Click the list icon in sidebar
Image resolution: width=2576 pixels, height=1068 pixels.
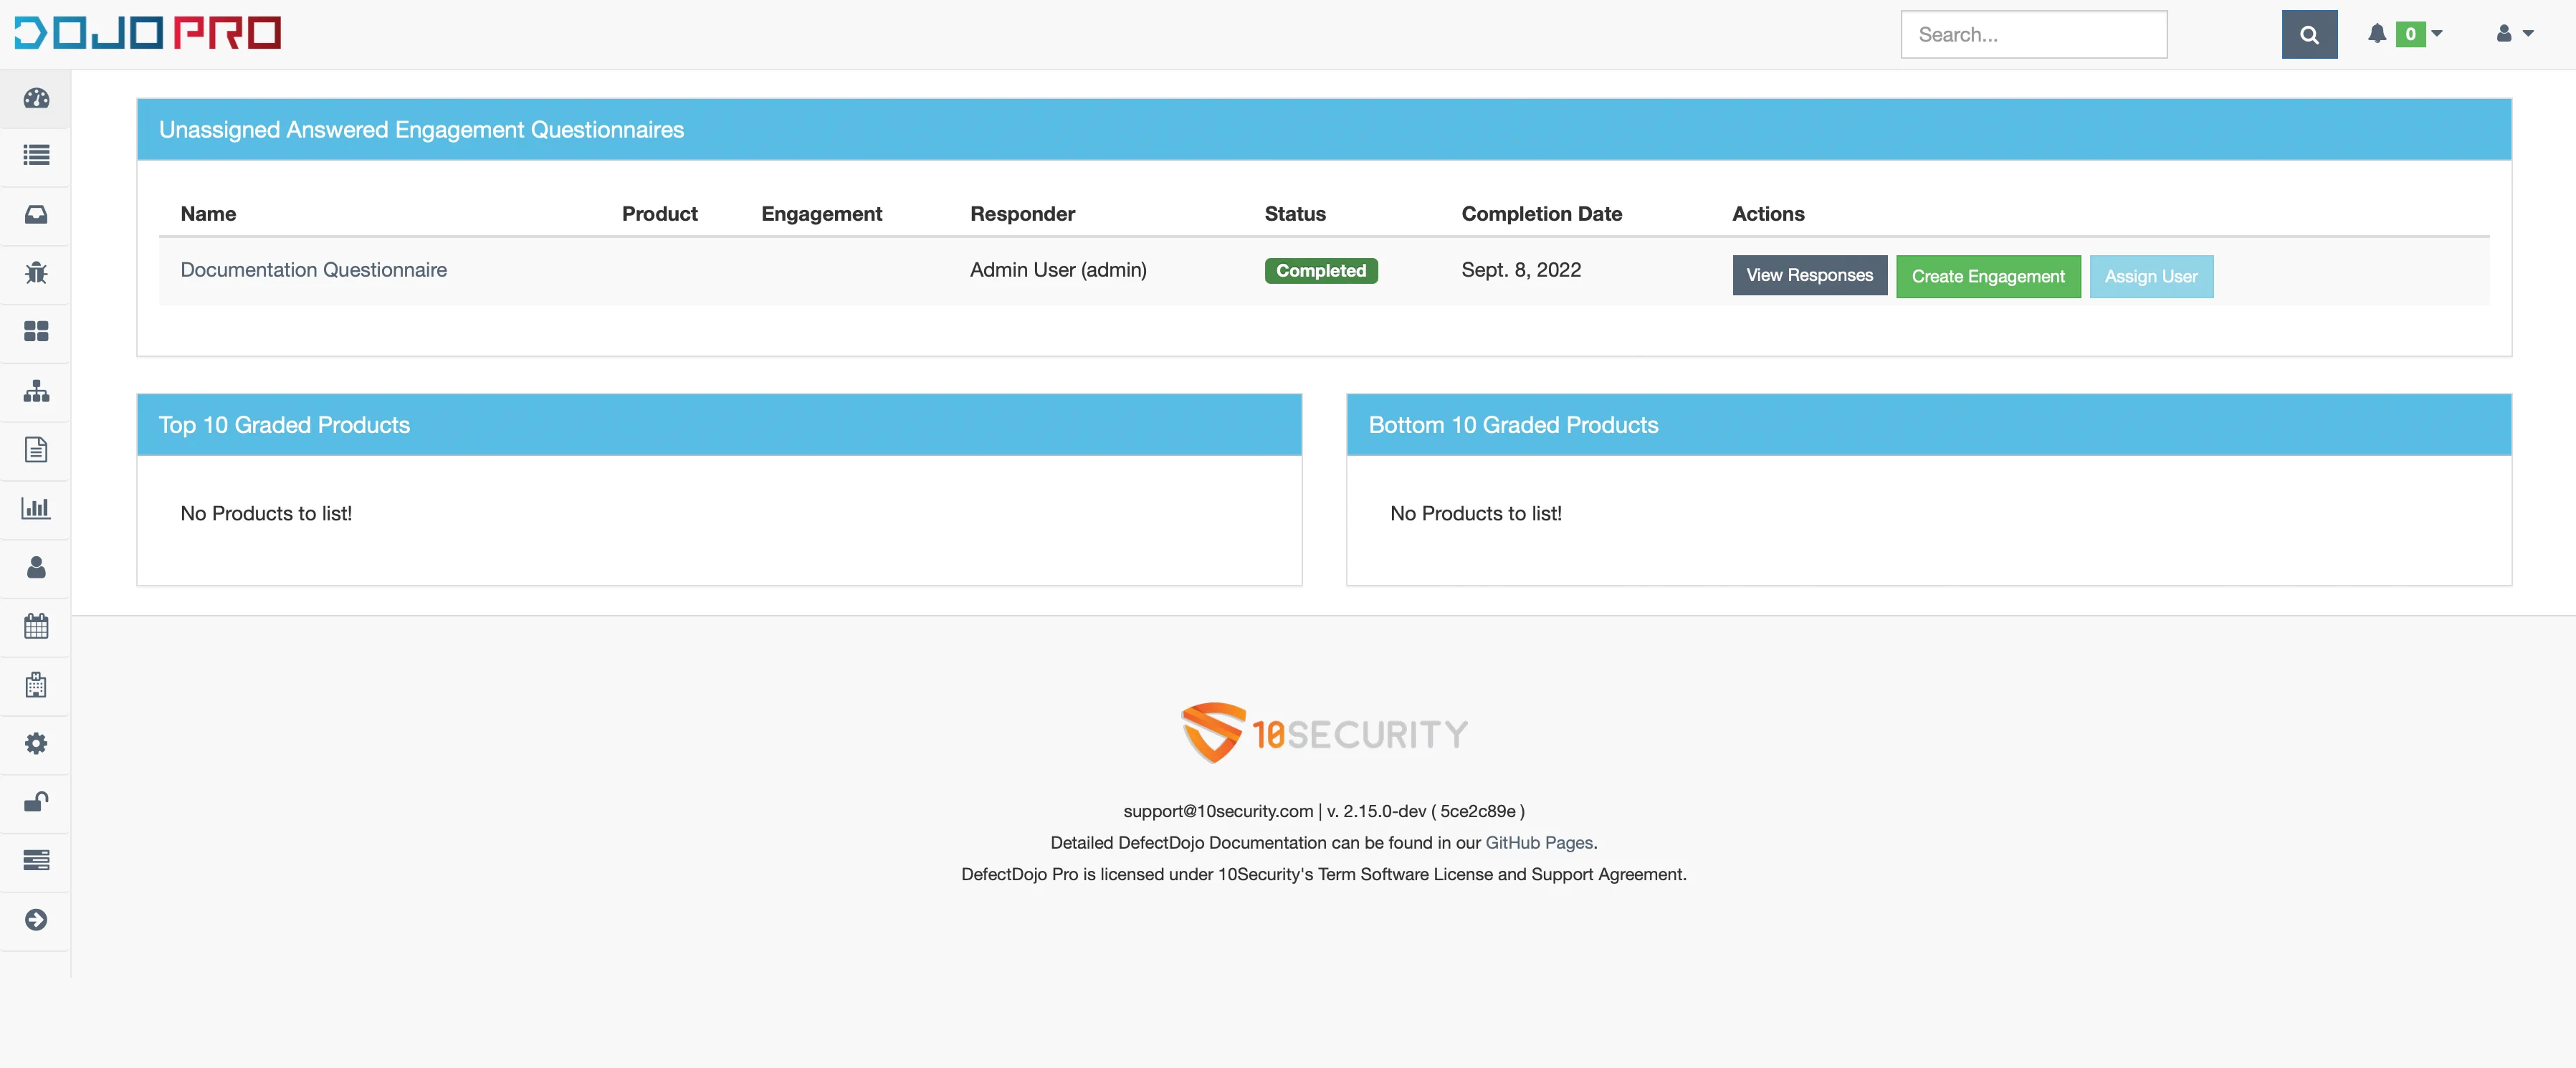coord(36,156)
